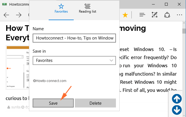Click the Save button
This screenshot has height=117, width=186.
pyautogui.click(x=53, y=103)
